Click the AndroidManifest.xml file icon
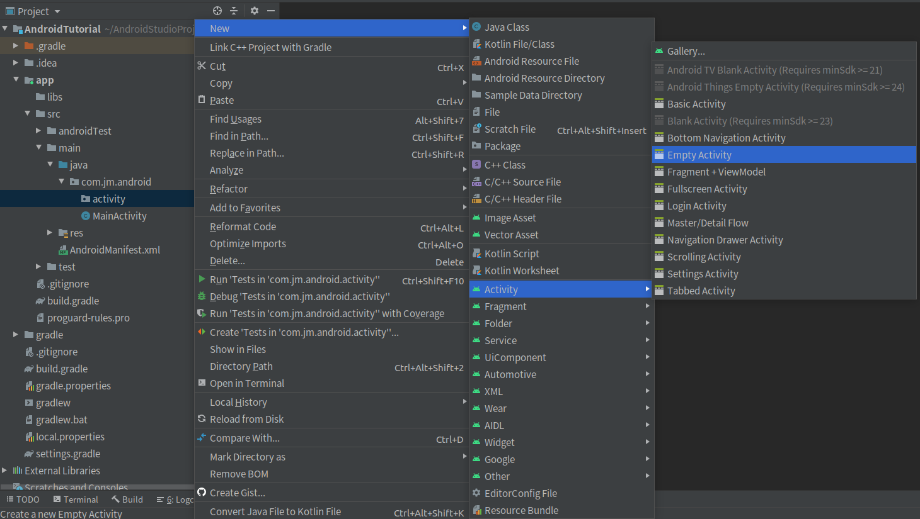Image resolution: width=920 pixels, height=519 pixels. [x=63, y=250]
